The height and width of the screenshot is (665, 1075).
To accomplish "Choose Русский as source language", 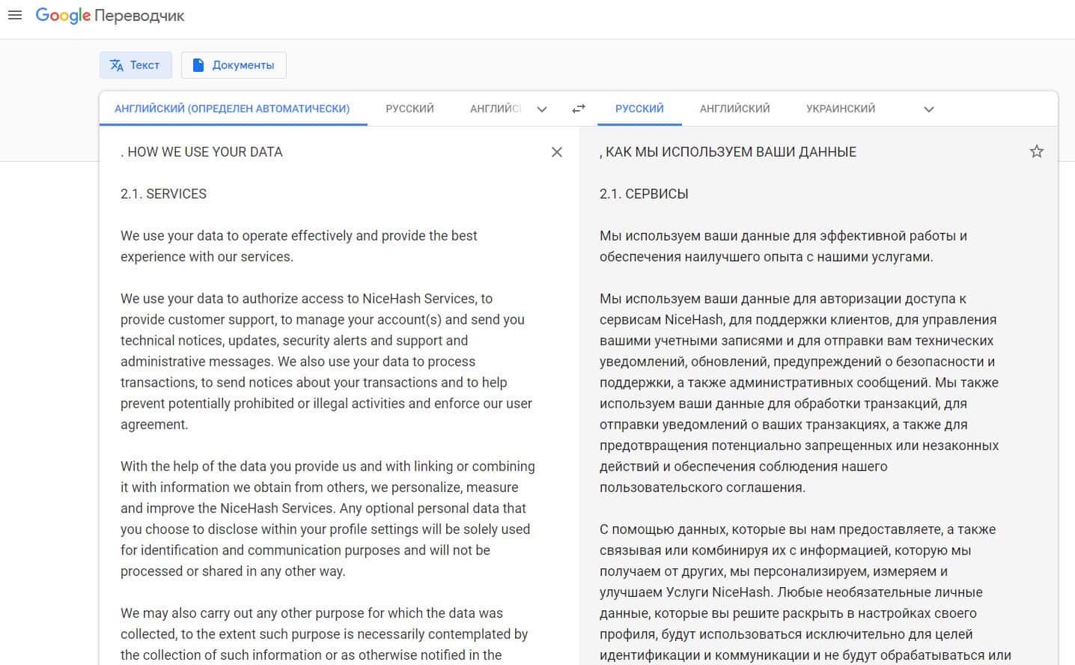I will tap(409, 109).
